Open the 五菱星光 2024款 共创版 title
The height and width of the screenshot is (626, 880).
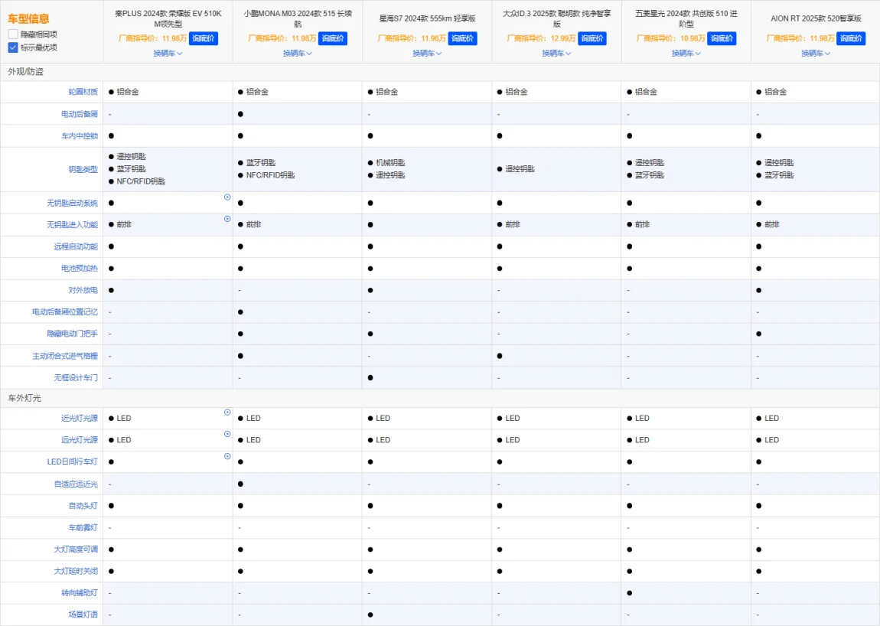(686, 18)
